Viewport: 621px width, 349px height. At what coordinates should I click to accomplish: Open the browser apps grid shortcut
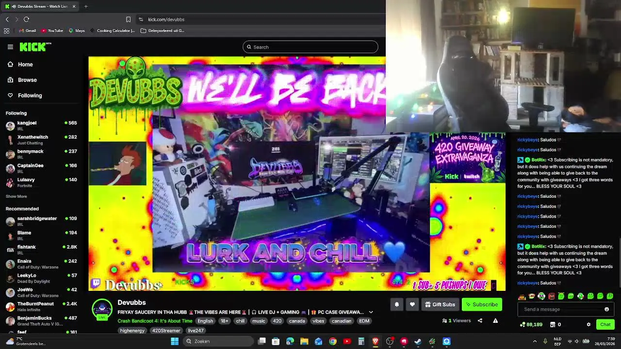[6, 31]
